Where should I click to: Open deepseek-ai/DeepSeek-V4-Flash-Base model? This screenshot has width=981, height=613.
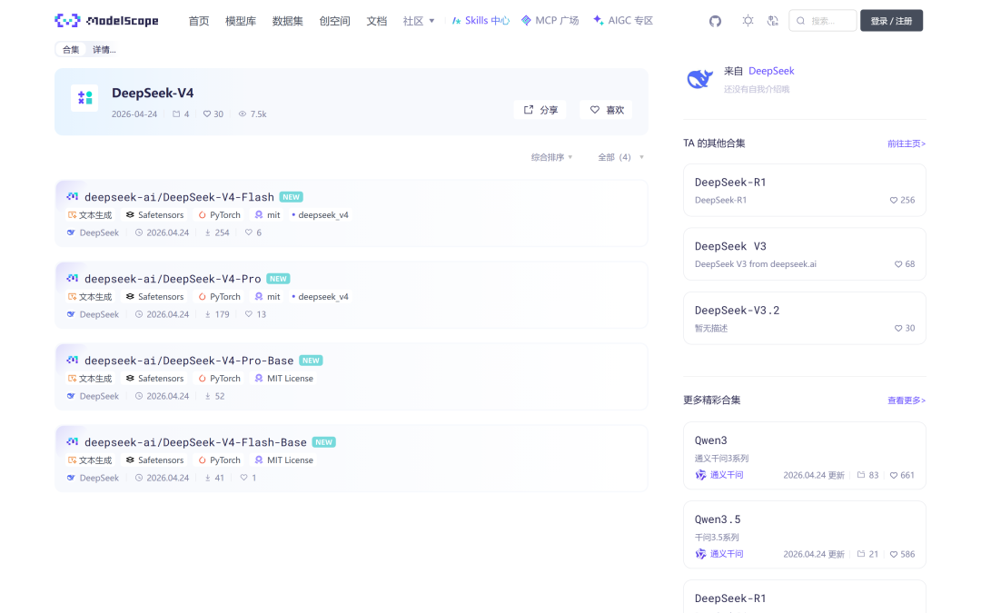[x=195, y=442]
